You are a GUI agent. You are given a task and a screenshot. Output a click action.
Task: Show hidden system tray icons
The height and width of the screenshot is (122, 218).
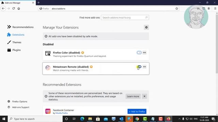click(180, 119)
